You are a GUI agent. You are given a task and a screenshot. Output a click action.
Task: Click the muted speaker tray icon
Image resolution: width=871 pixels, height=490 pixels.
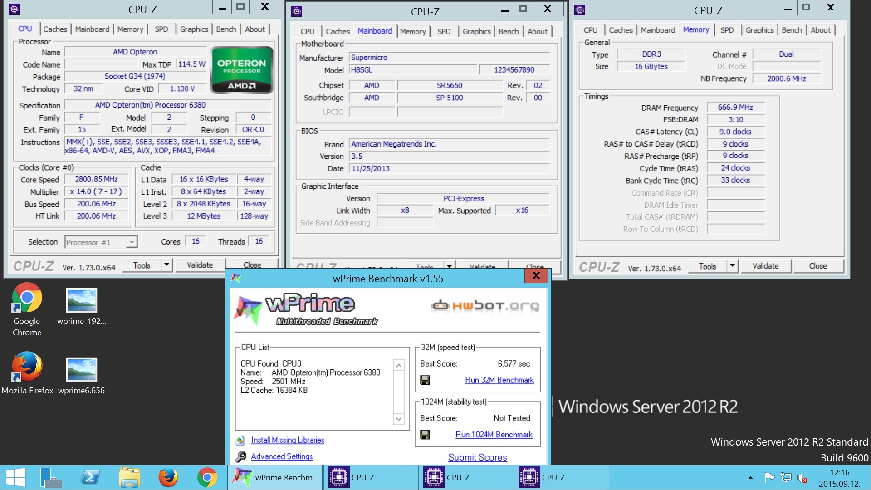(x=802, y=478)
